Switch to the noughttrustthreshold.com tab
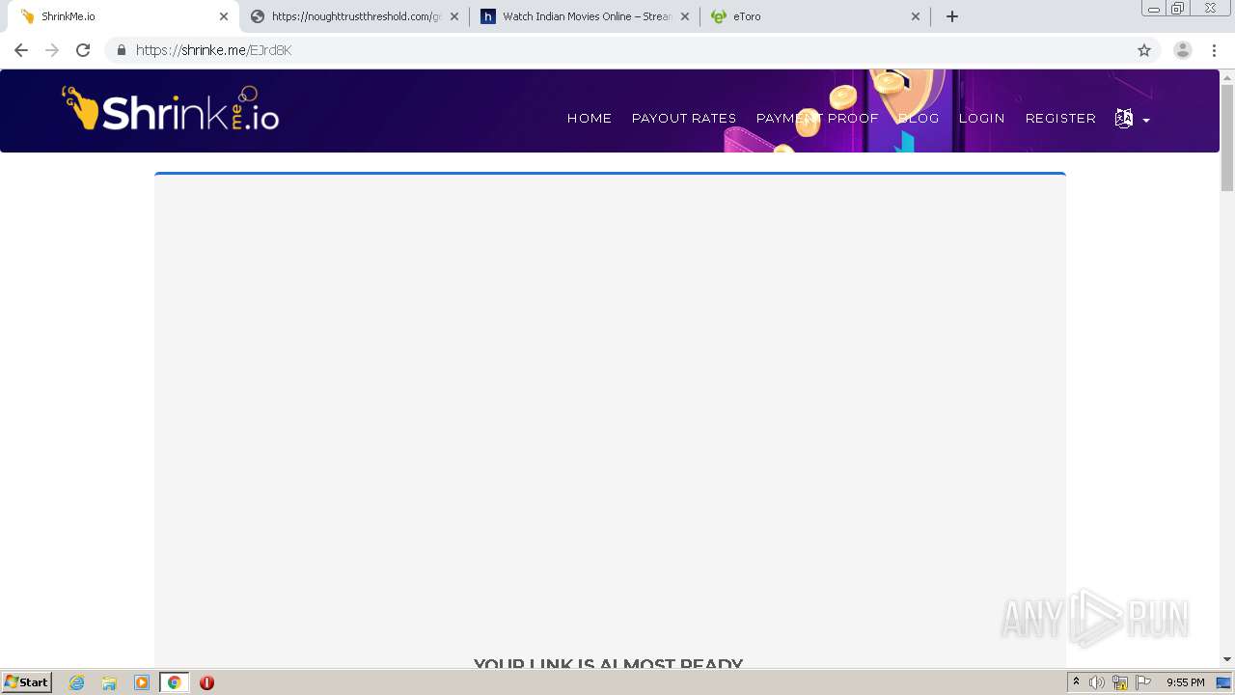 coord(354,16)
